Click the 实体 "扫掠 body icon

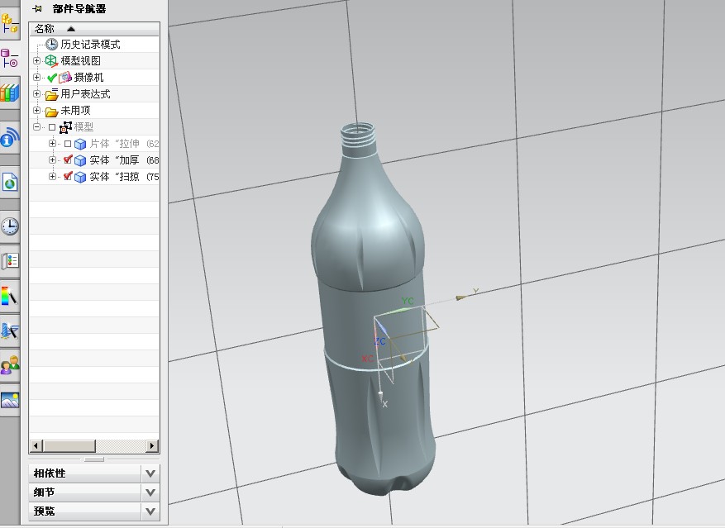[80, 177]
